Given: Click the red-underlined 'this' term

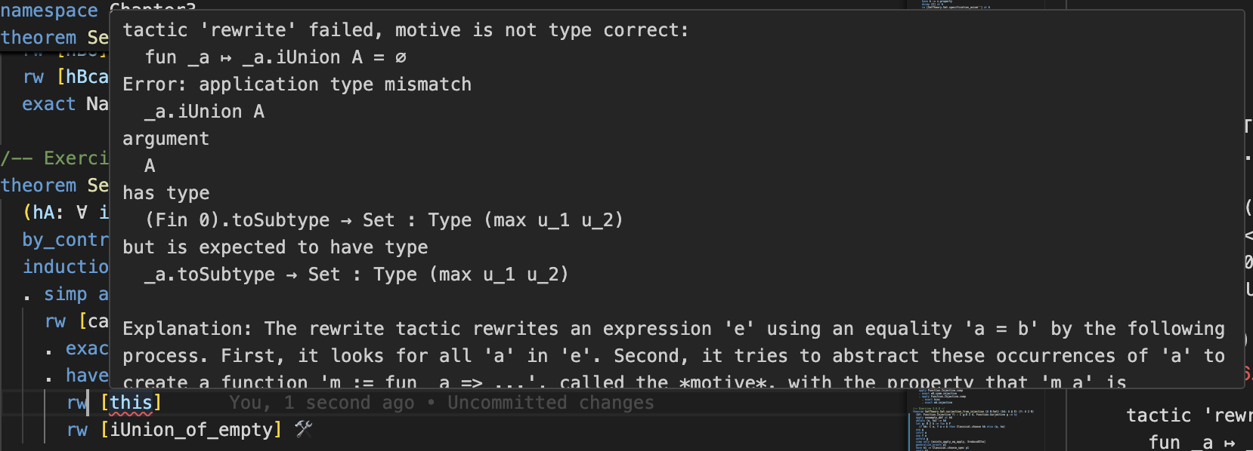Looking at the screenshot, I should [131, 403].
